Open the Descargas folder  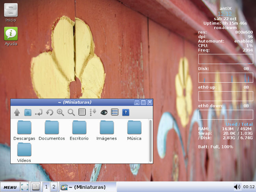click(24, 130)
